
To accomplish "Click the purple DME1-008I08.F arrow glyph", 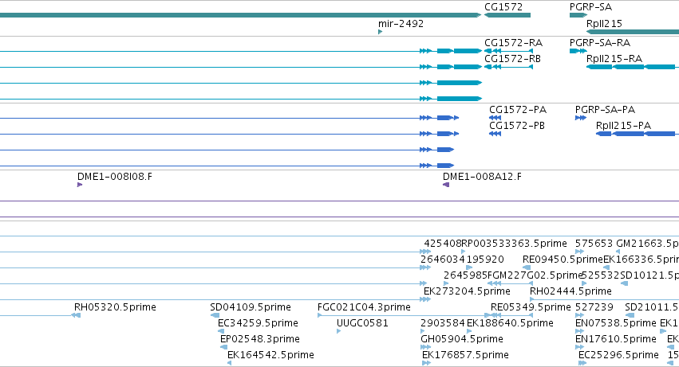I will coord(80,185).
